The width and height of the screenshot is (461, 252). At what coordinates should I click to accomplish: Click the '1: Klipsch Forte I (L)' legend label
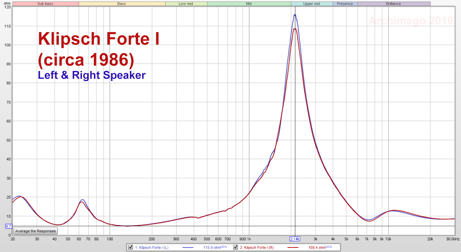pyautogui.click(x=152, y=247)
